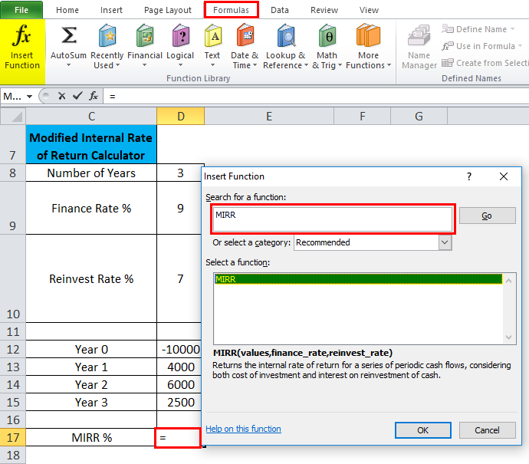Select column G header

click(x=419, y=117)
